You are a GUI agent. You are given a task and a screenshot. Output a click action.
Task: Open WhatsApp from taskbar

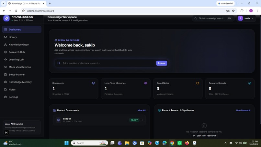point(179,143)
